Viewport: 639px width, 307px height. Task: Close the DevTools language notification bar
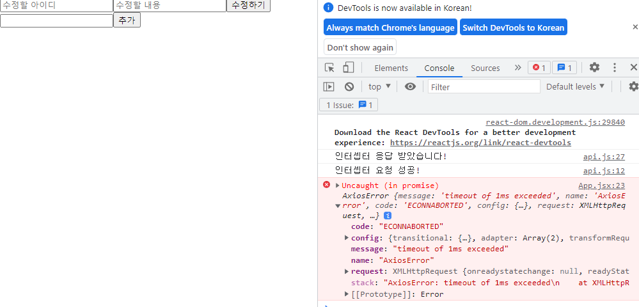point(635,27)
